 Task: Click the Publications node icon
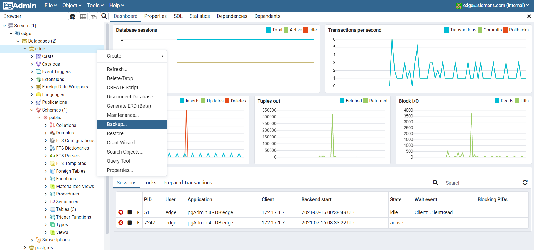(39, 102)
